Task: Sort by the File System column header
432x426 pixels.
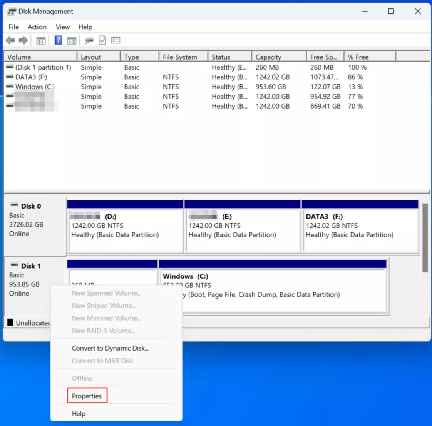Action: point(180,57)
